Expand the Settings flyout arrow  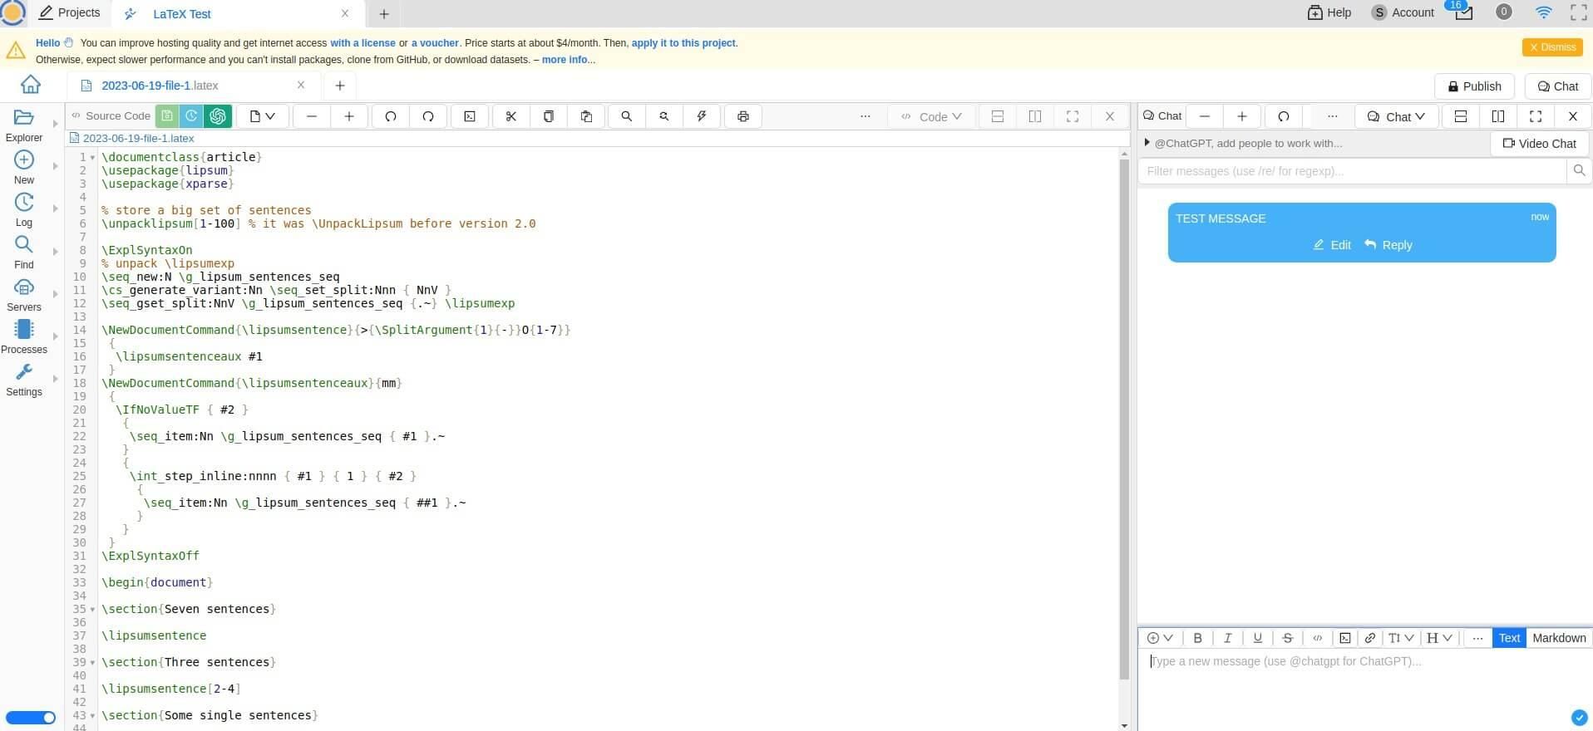point(55,379)
